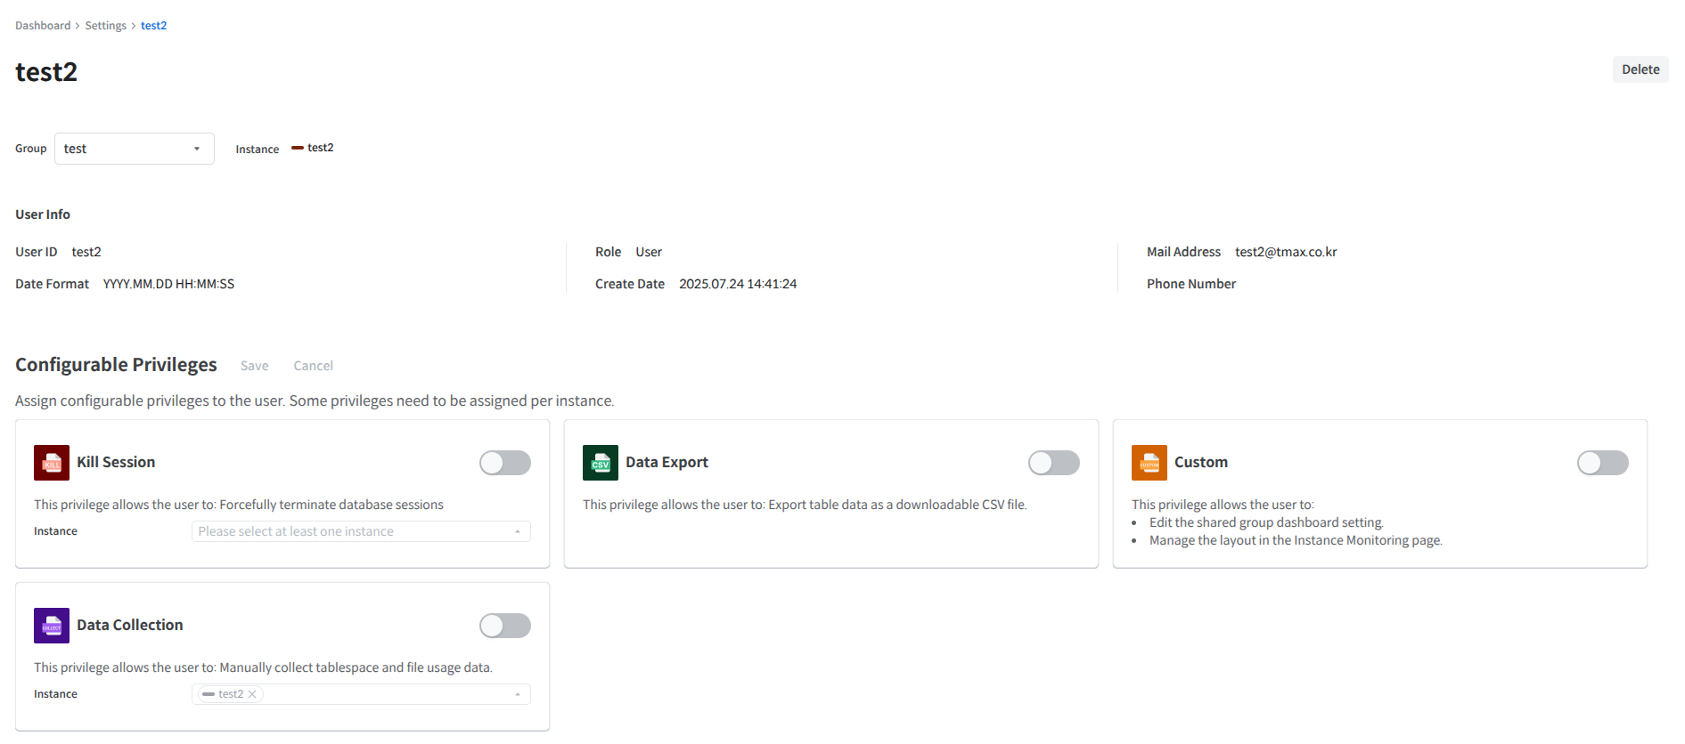Expand the Kill Session instance selector
The height and width of the screenshot is (744, 1685).
tap(360, 531)
